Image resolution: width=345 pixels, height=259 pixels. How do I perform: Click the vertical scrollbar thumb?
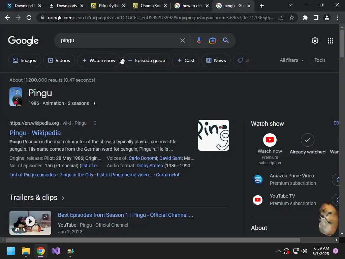click(342, 44)
